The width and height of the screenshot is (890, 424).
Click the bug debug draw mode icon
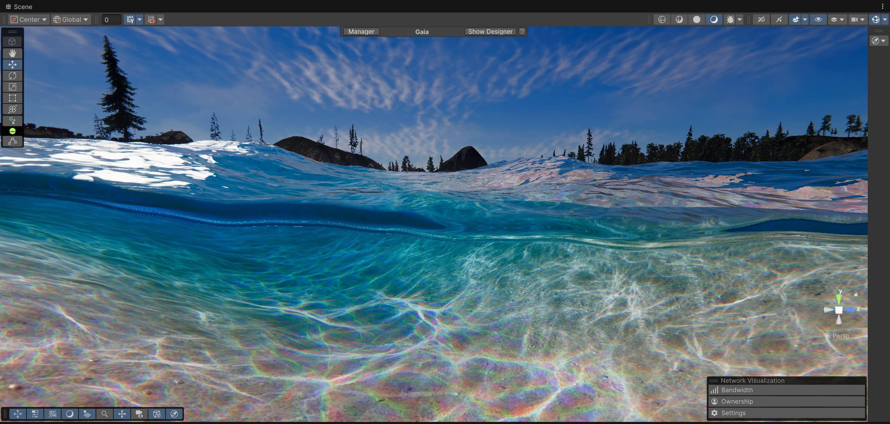coord(730,19)
